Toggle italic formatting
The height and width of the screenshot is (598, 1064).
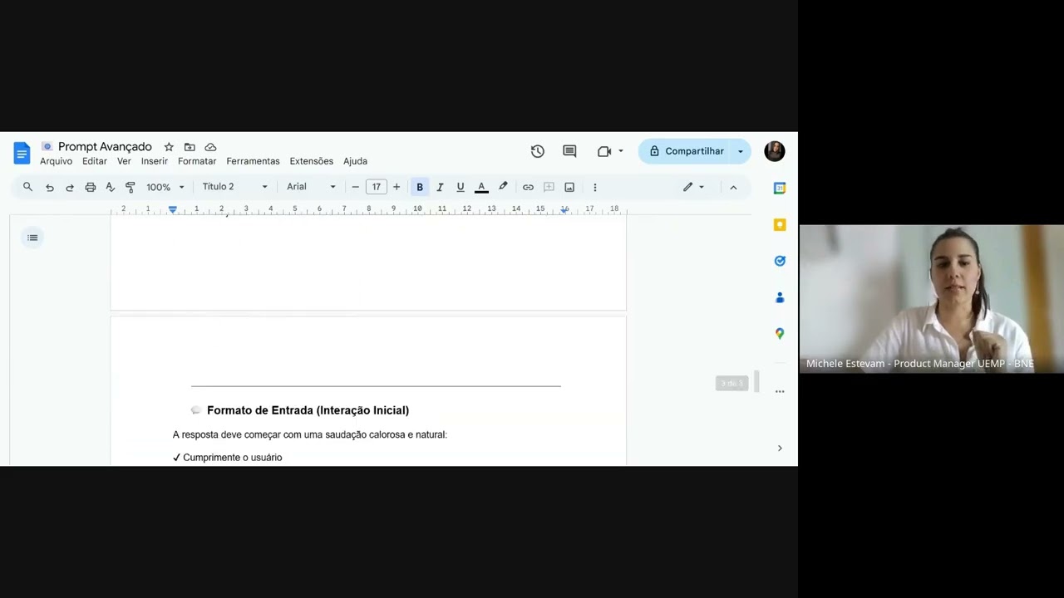click(440, 187)
